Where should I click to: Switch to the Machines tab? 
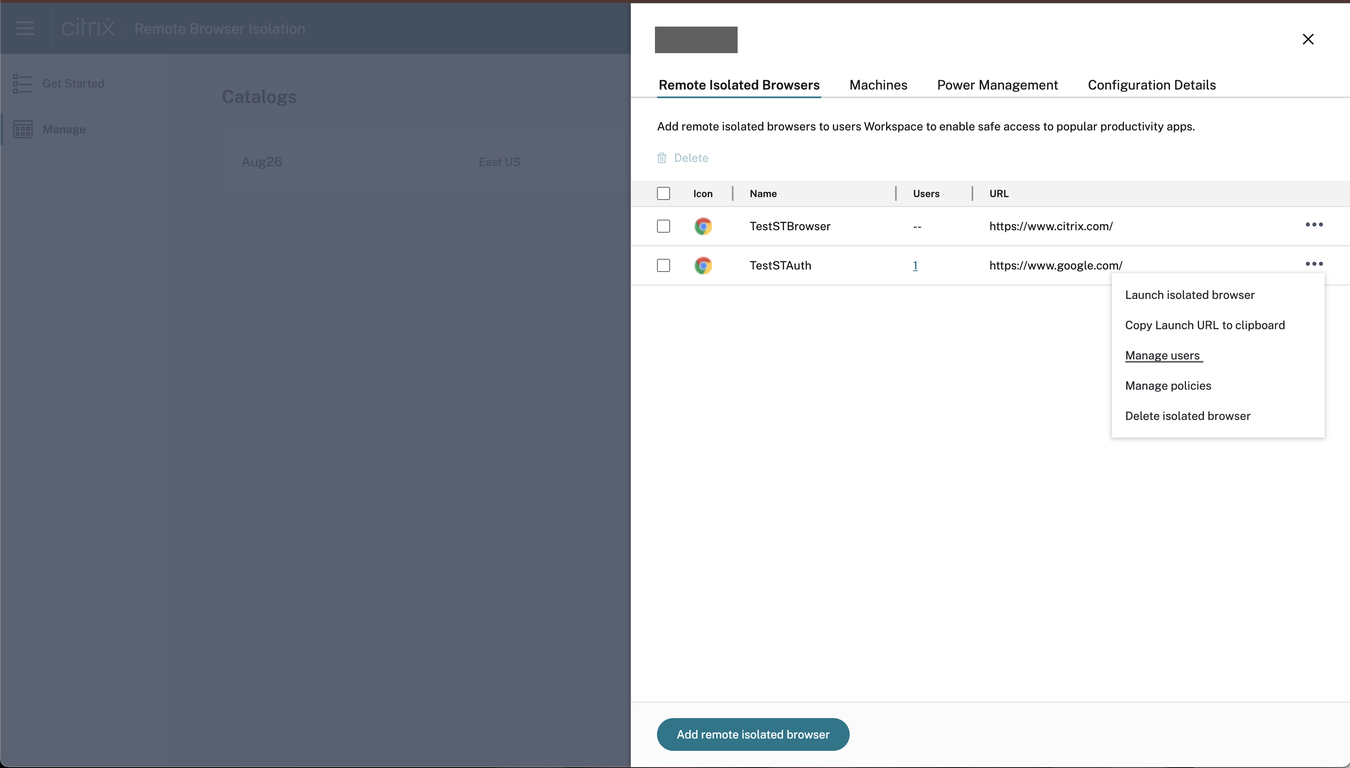coord(878,85)
